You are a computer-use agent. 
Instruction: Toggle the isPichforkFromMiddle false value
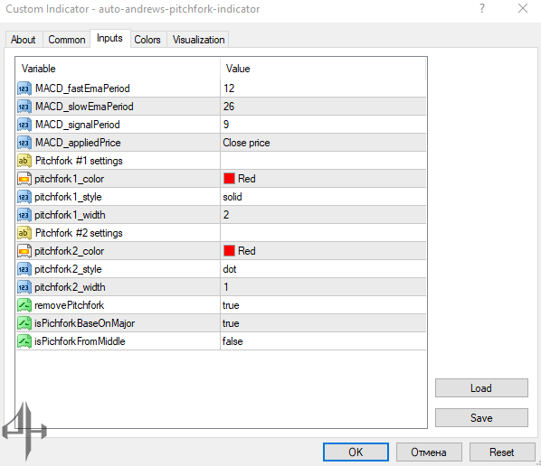pos(323,341)
